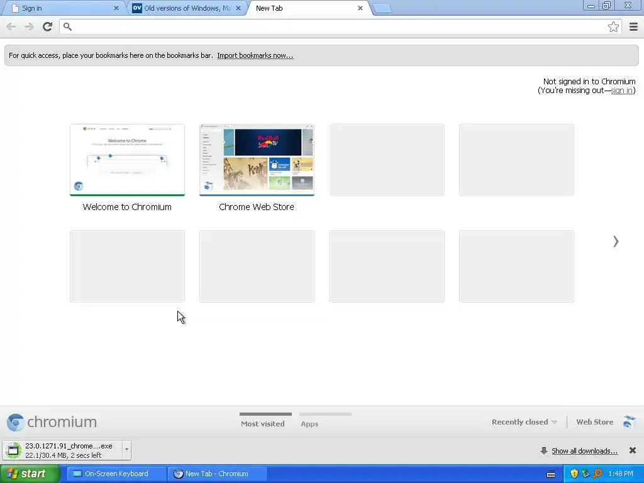
Task: Close the New Tab tab
Action: (360, 8)
